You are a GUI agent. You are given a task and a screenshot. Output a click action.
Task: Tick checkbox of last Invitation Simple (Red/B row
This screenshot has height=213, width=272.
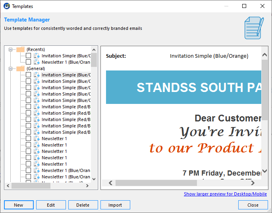pyautogui.click(x=29, y=132)
